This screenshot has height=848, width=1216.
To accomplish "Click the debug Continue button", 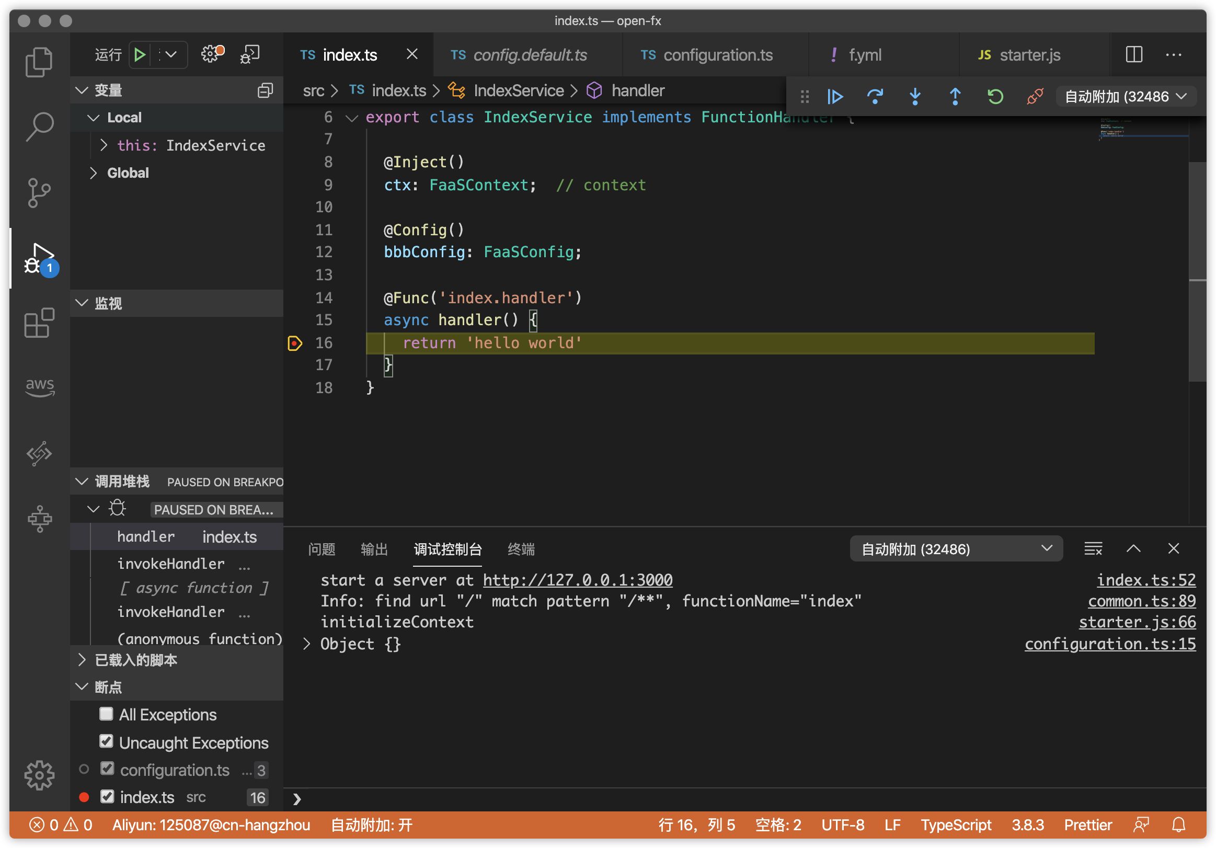I will pos(835,96).
